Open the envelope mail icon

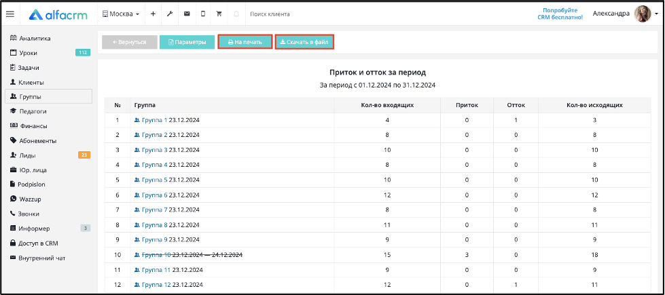(187, 14)
